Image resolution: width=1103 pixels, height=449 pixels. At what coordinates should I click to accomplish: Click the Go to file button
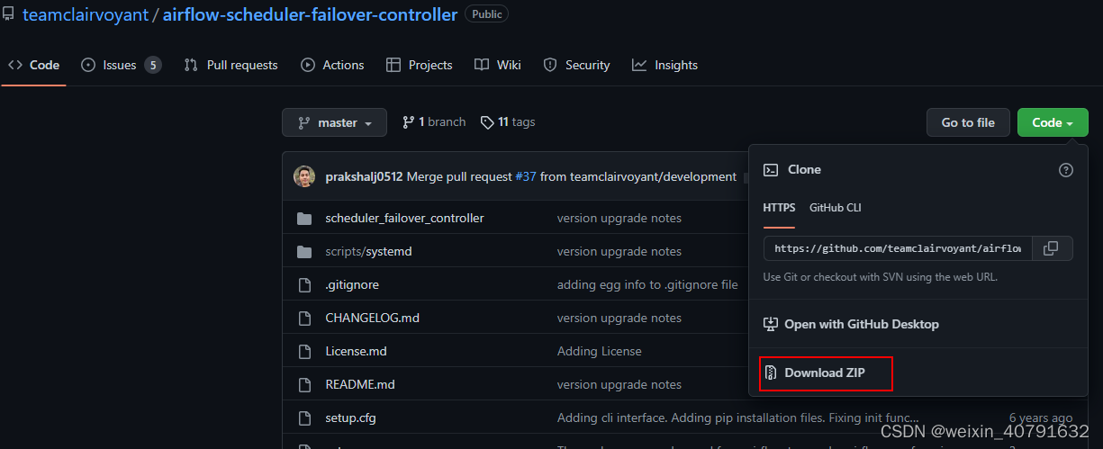point(968,122)
